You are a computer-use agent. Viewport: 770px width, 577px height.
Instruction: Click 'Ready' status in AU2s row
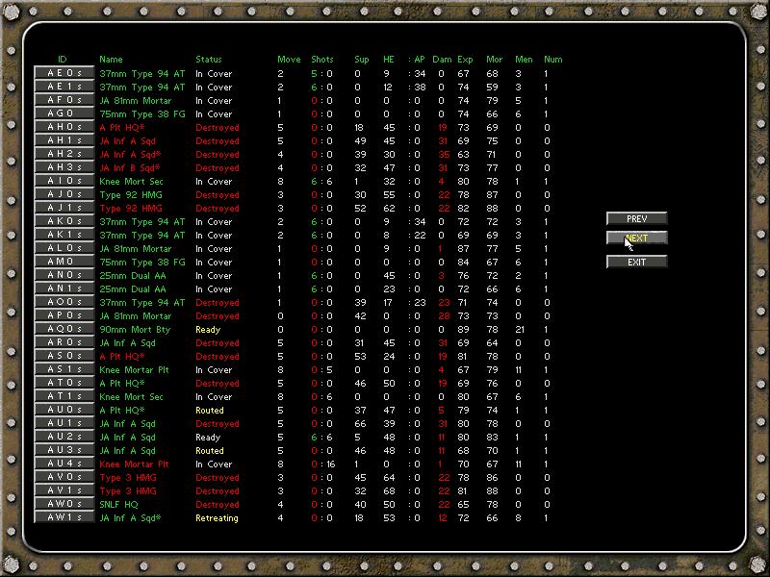[x=208, y=438]
